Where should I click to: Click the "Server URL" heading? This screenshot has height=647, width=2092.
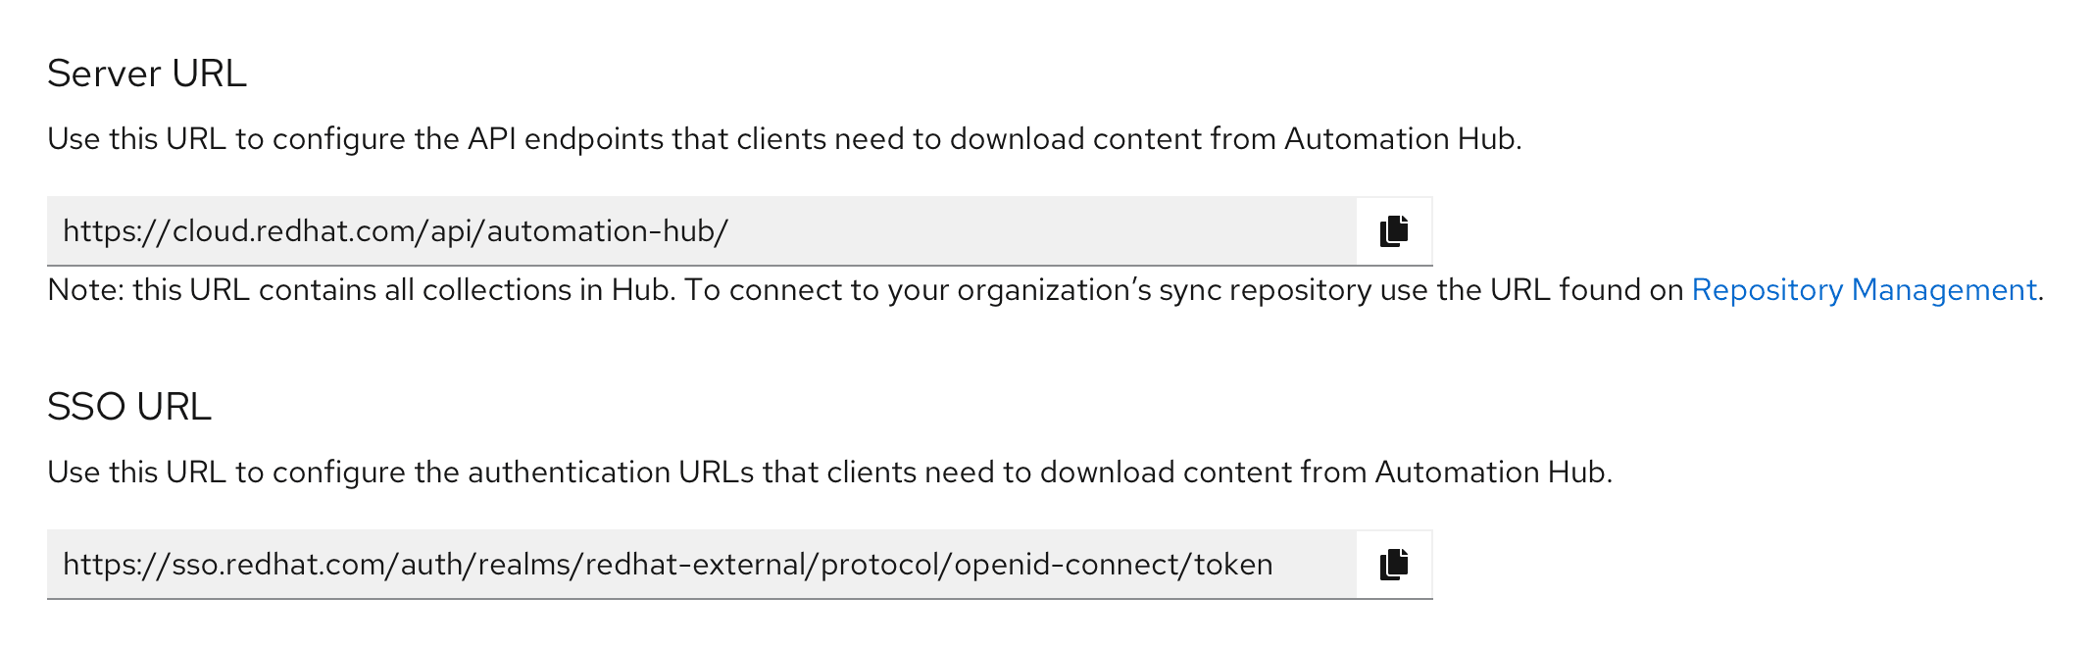coord(147,75)
